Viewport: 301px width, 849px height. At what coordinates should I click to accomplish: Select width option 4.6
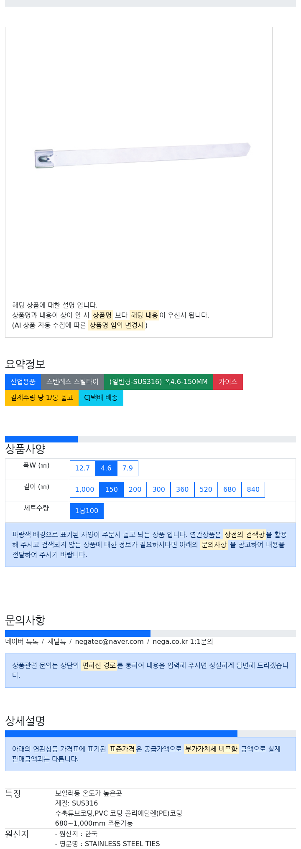106,468
